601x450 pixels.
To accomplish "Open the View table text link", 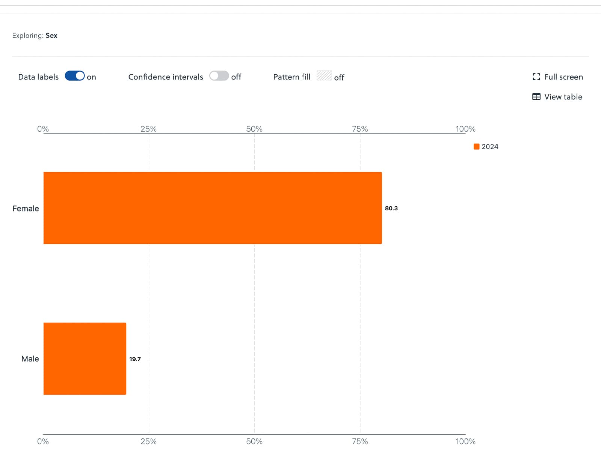I will click(563, 97).
